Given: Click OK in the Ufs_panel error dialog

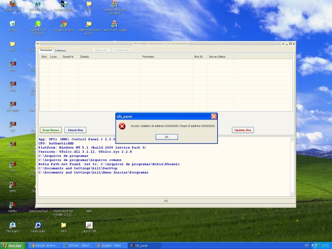Looking at the screenshot, I should click(167, 137).
